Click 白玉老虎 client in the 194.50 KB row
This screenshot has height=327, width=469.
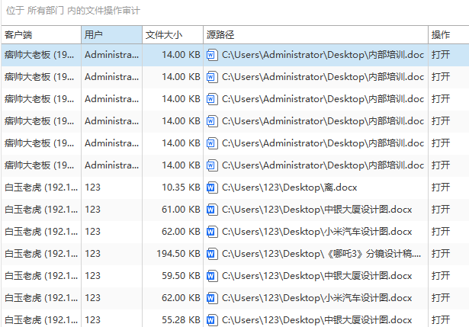(41, 254)
